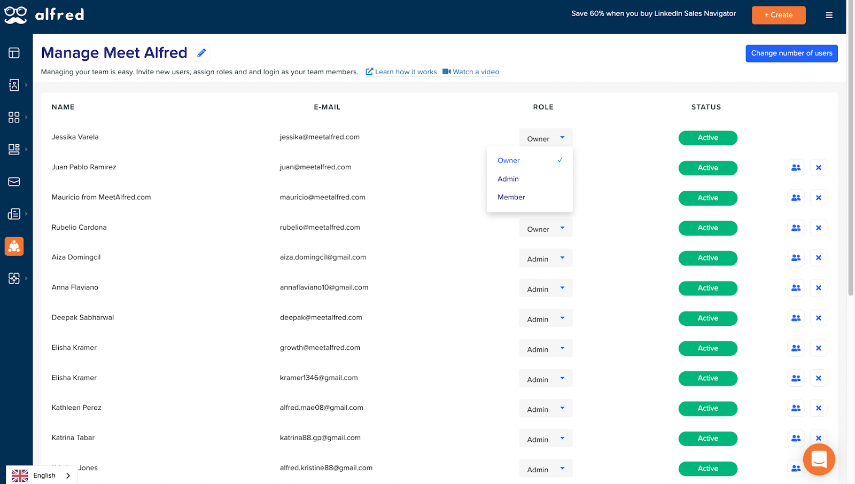Open the hamburger menu in top bar
Viewport: 855px width, 484px height.
coord(829,15)
